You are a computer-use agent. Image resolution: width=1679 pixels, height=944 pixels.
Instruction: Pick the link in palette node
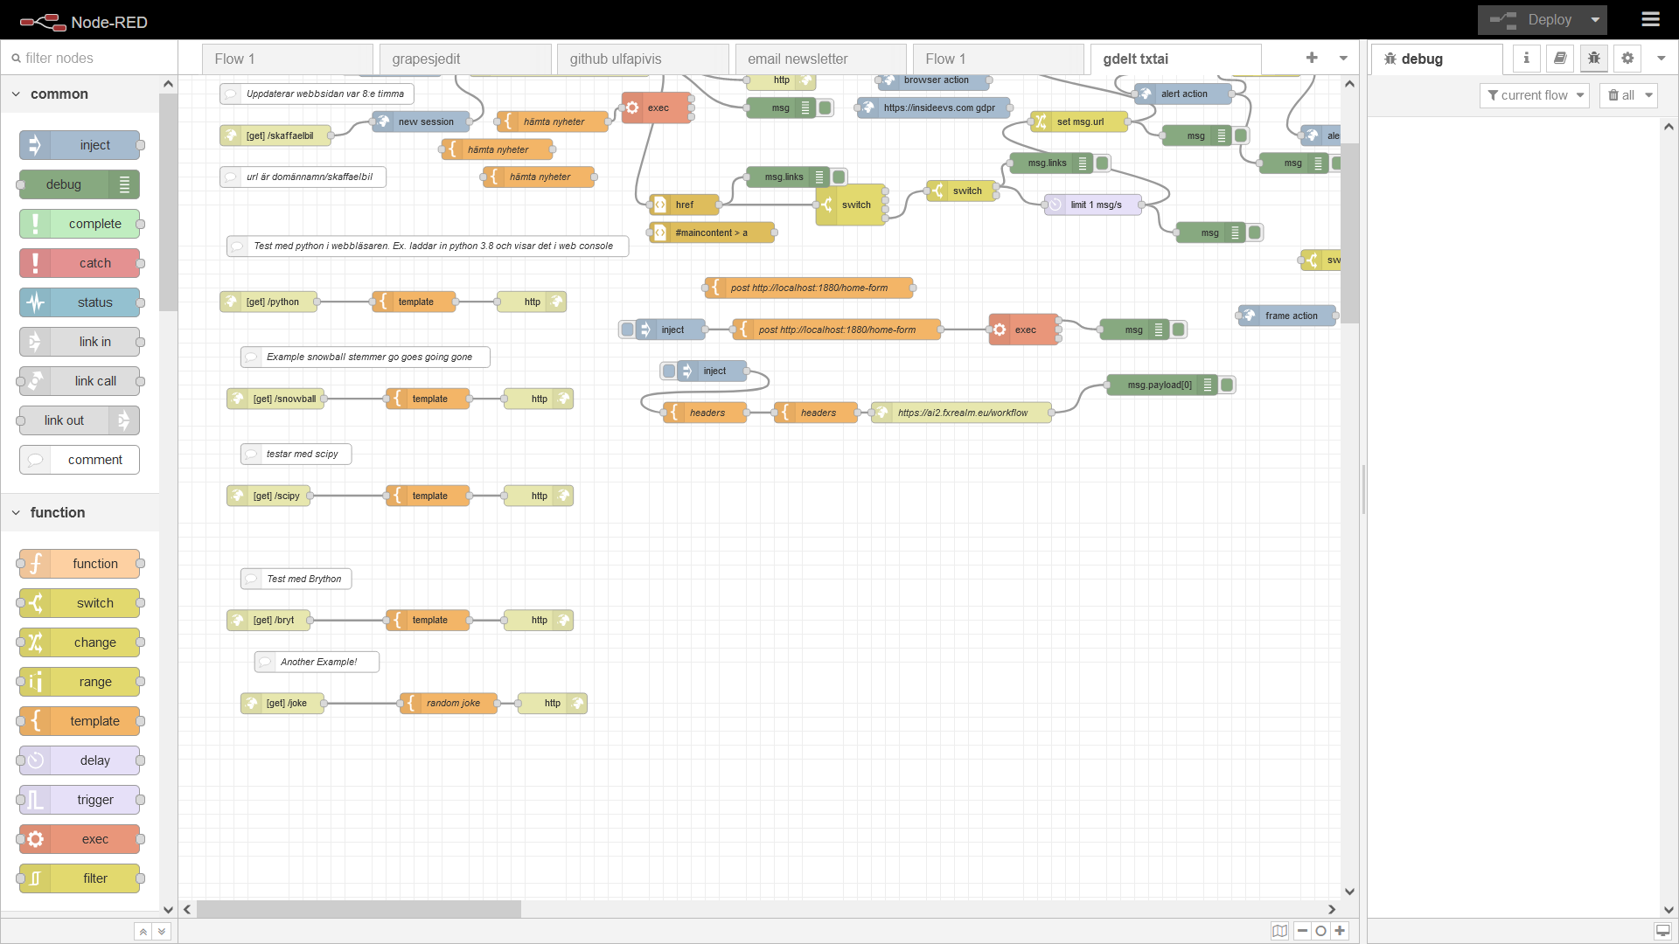click(80, 342)
